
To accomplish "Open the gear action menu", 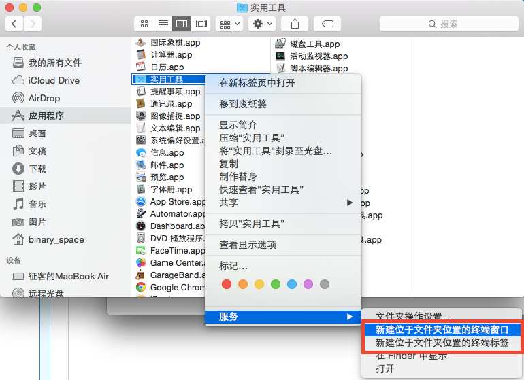I will (x=262, y=24).
